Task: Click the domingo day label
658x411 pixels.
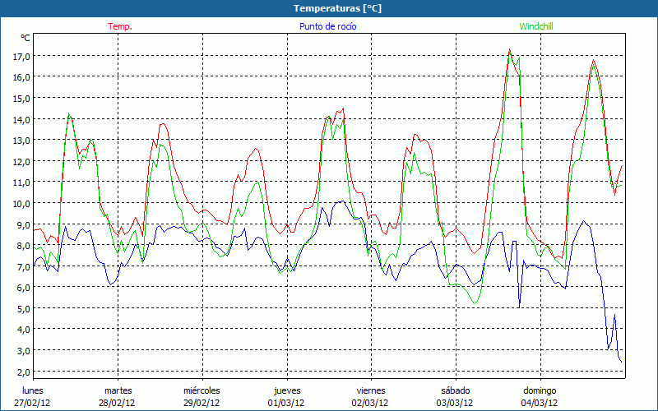Action: 540,390
